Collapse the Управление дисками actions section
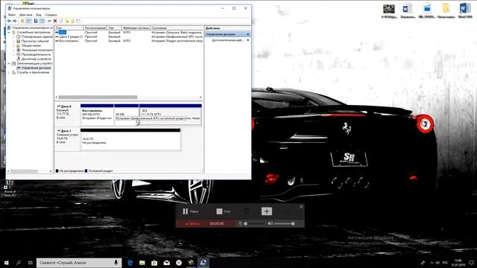This screenshot has width=477, height=268. click(x=248, y=34)
